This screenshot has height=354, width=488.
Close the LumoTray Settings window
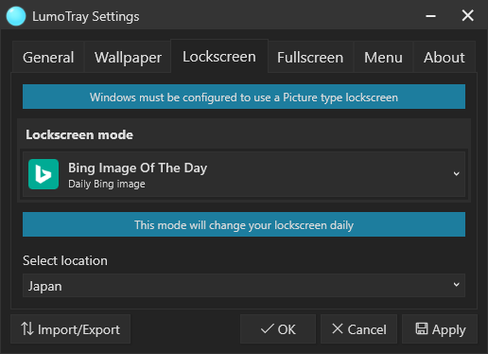468,16
